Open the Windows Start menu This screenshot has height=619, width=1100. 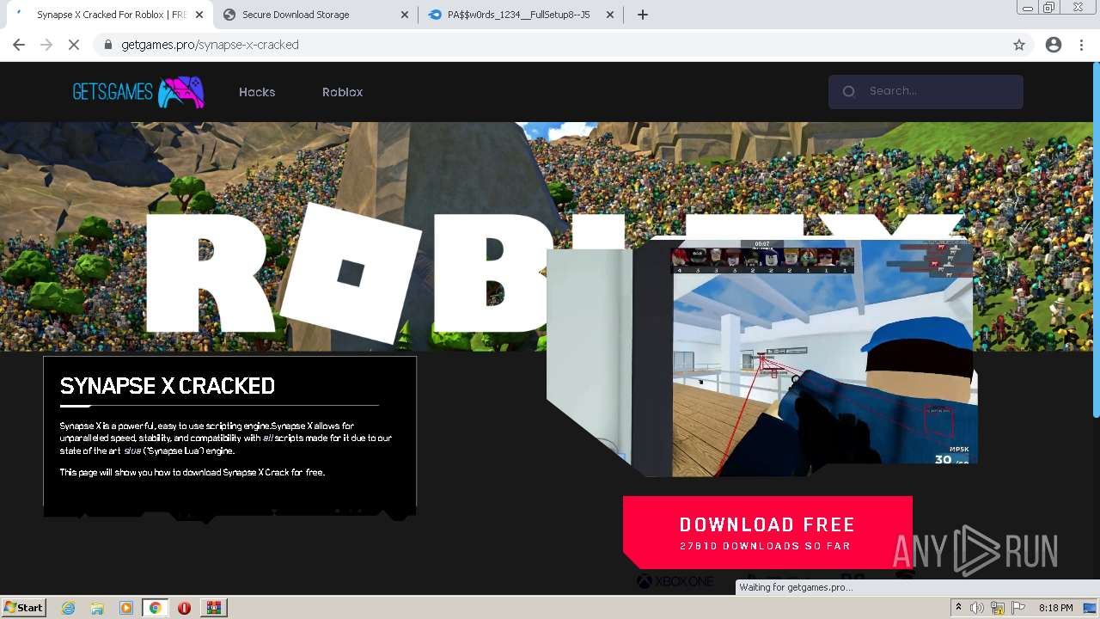[24, 607]
